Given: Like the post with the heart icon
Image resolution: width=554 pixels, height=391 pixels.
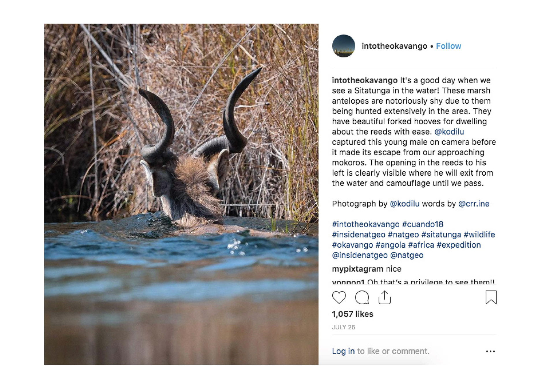Looking at the screenshot, I should click(339, 297).
